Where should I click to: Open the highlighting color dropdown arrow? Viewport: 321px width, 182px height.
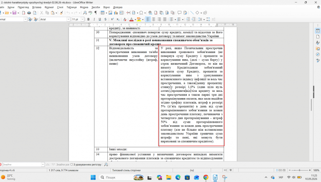pyautogui.click(x=143, y=20)
